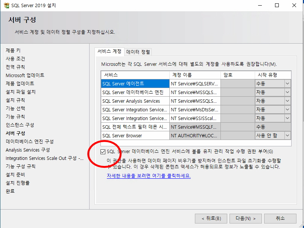This screenshot has height=228, width=304.
Task: Switch to the 서비스 계정 tab
Action: [x=109, y=52]
